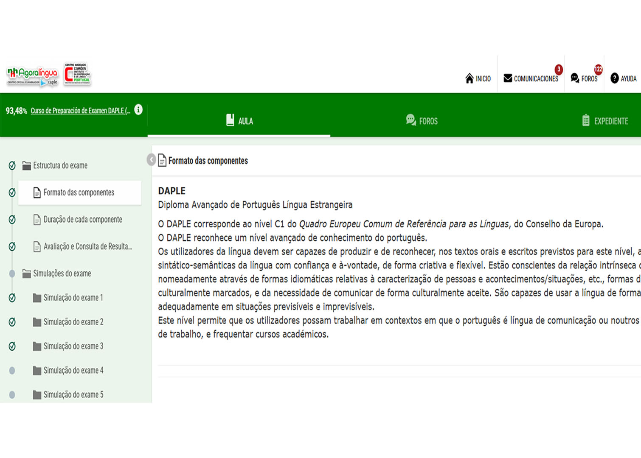Open the top Foros chat bubble icon
The height and width of the screenshot is (458, 641).
[x=575, y=78]
